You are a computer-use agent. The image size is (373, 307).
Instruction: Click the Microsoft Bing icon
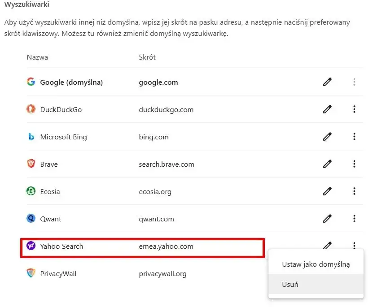pos(31,136)
